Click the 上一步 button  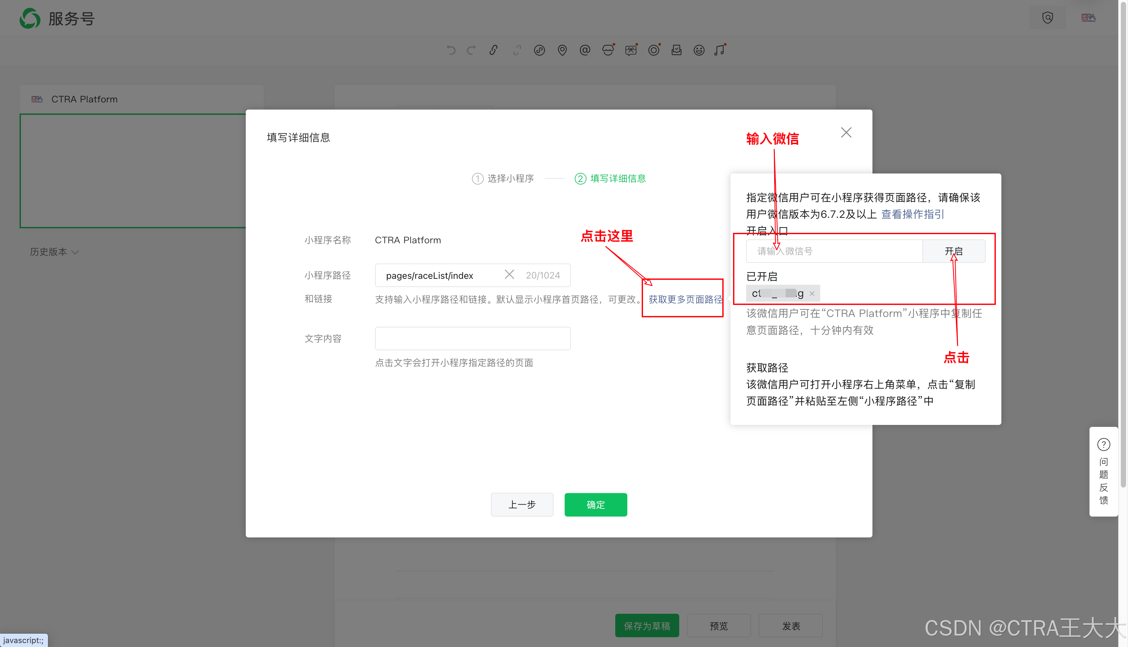522,505
